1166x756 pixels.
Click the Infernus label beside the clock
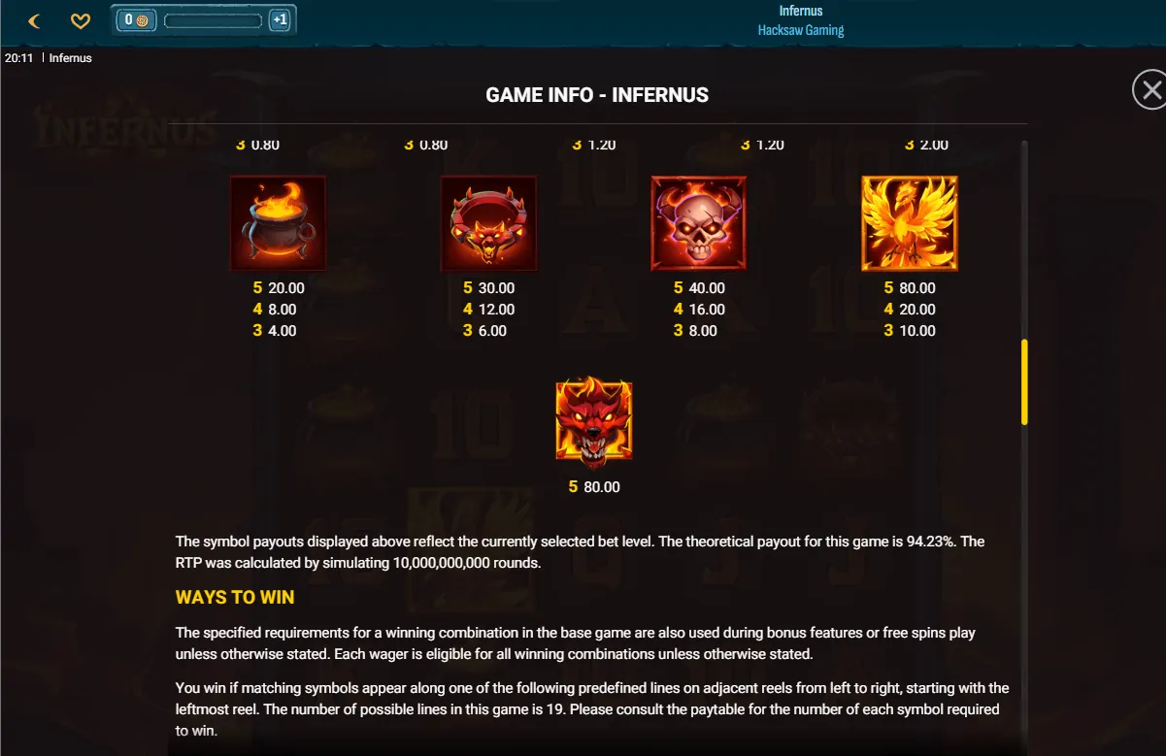(71, 58)
